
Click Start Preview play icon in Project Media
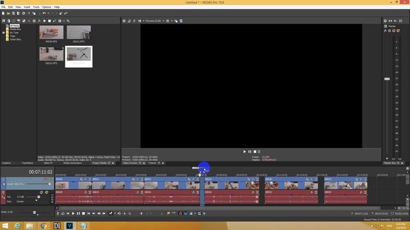click(x=44, y=21)
